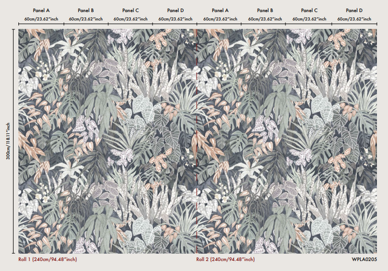
Task: Select the Panel B label above Roll 1
Action: [85, 10]
